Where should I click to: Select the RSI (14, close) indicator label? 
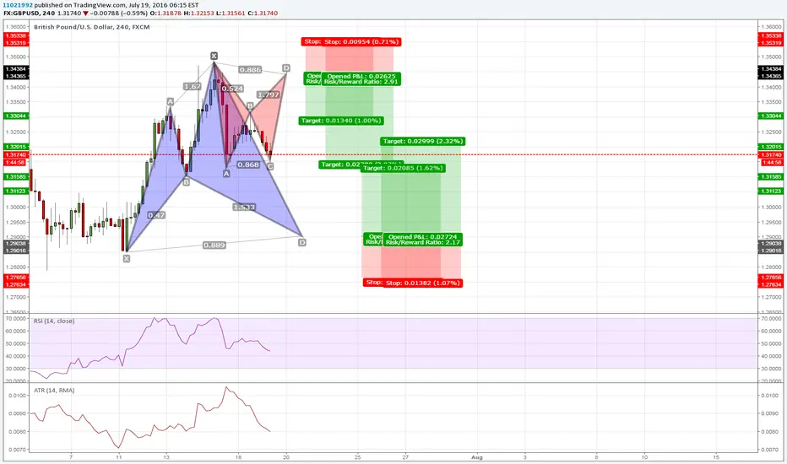pyautogui.click(x=54, y=321)
